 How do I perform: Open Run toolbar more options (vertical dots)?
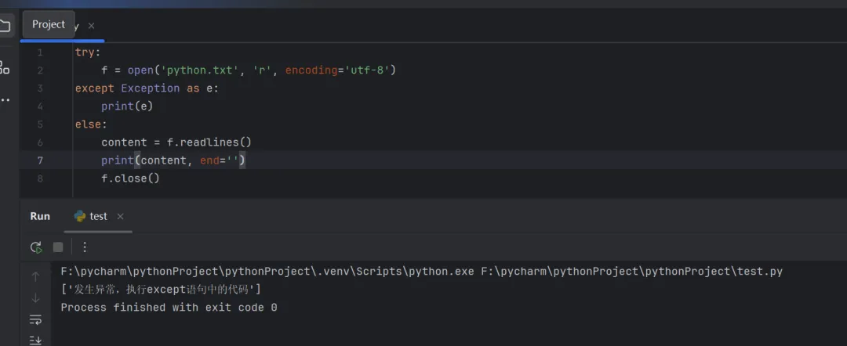point(85,247)
